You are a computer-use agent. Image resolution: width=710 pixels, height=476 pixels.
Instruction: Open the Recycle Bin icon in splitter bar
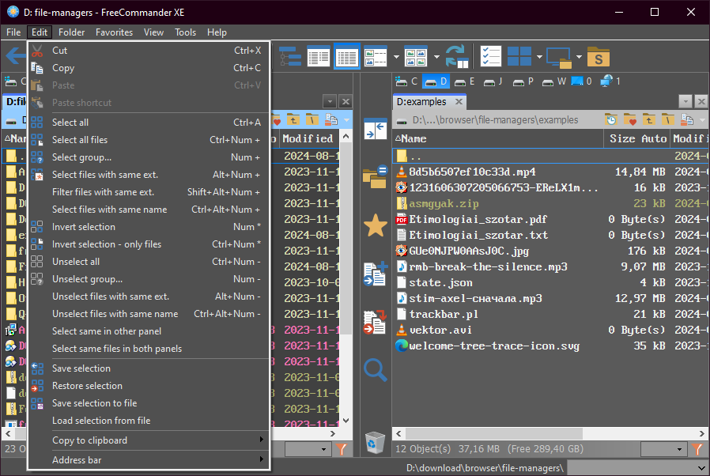pyautogui.click(x=375, y=442)
